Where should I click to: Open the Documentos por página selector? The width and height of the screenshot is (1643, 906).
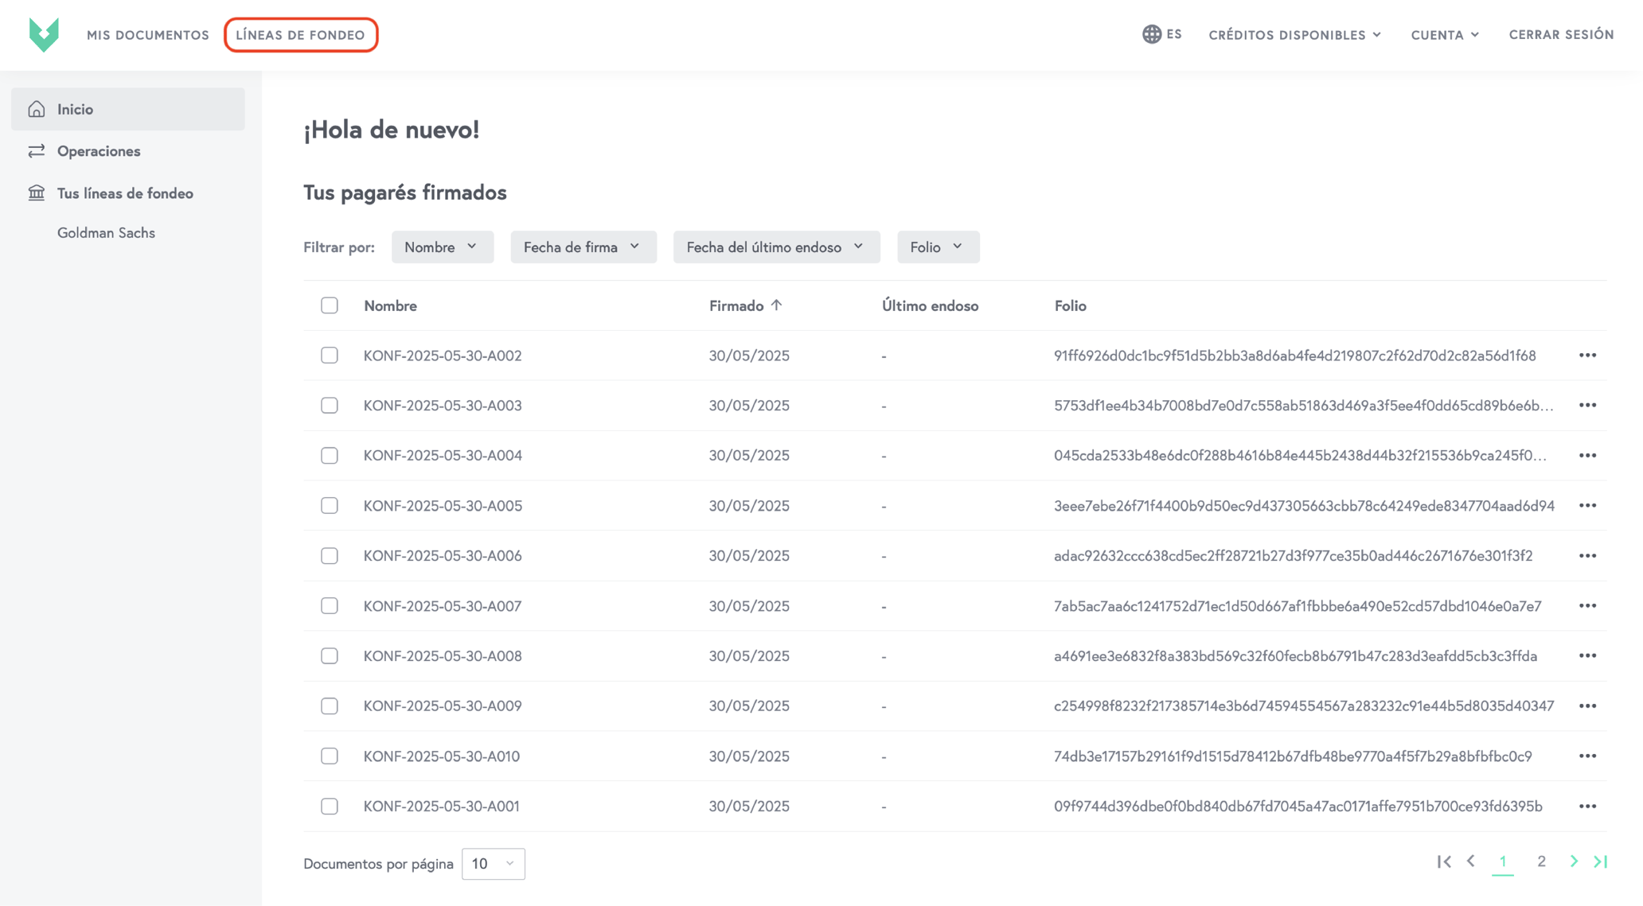[x=493, y=863]
